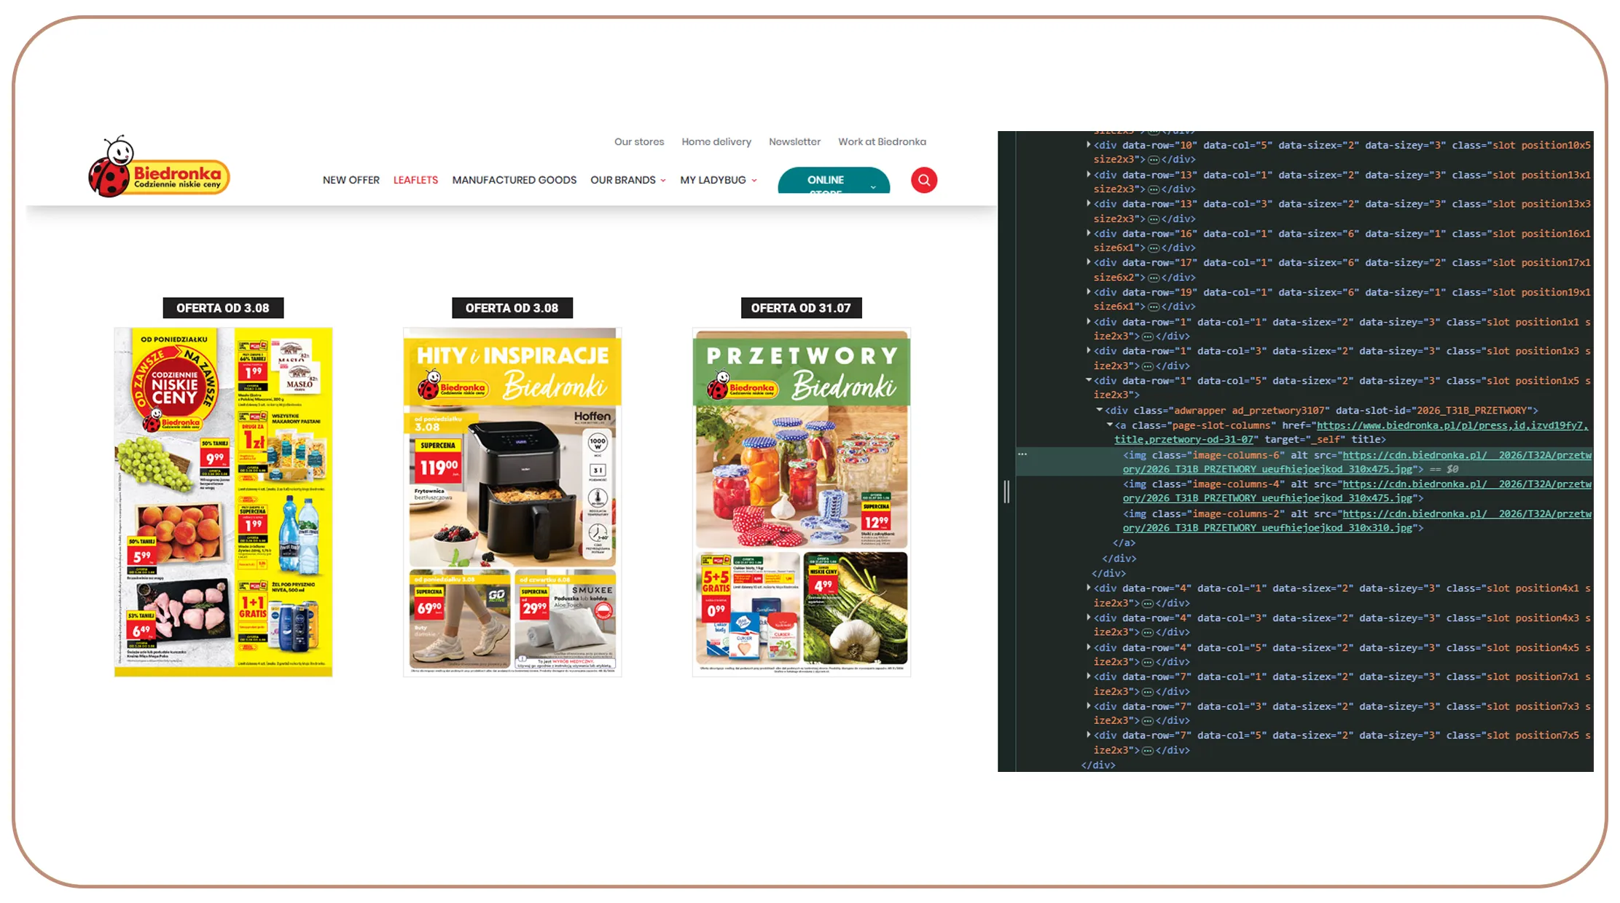
Task: Click ellipsis badge in data-row="1" data-col="3" div
Action: [1147, 366]
